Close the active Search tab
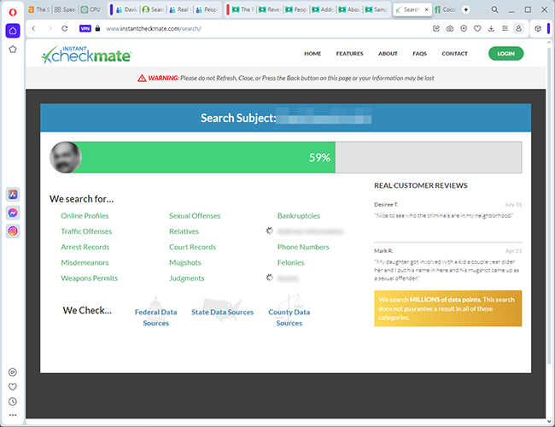555x427 pixels. [x=427, y=9]
